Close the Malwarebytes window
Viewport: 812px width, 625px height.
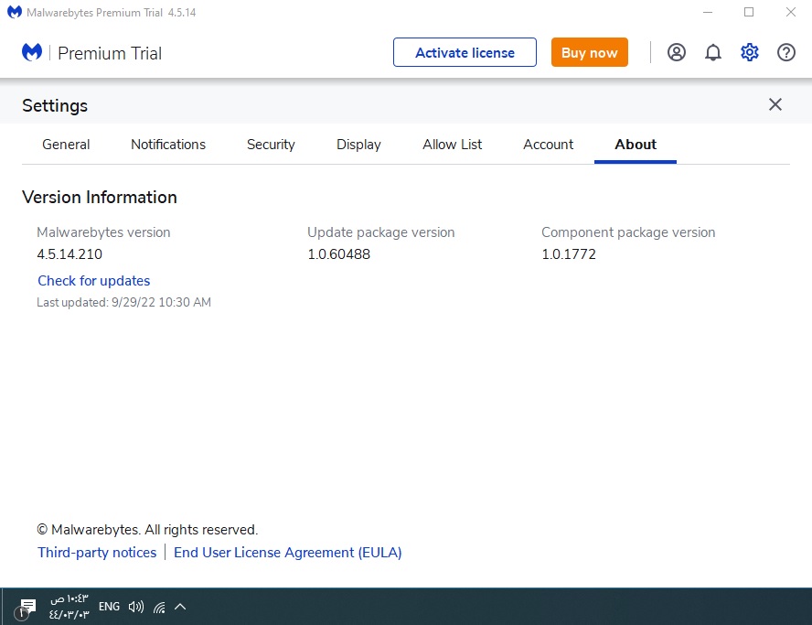790,12
